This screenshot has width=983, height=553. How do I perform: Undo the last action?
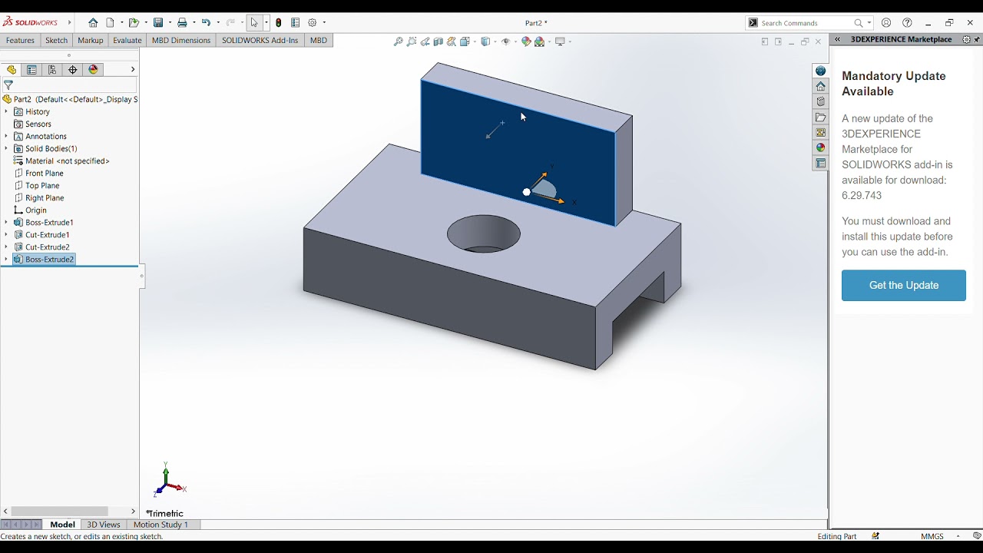206,23
